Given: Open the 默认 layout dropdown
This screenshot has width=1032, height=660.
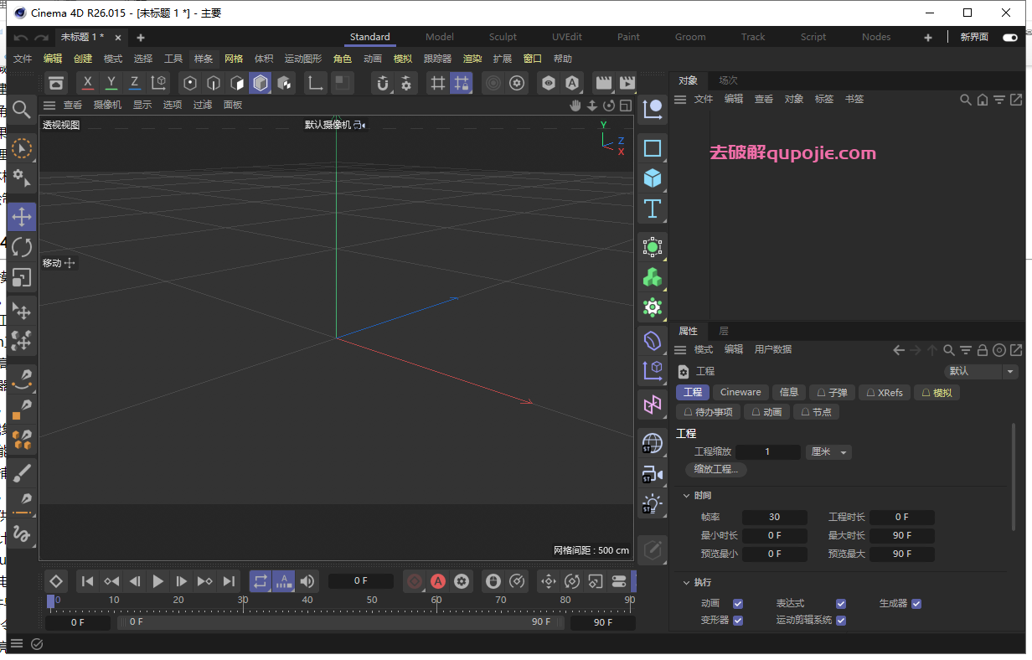Looking at the screenshot, I should point(980,371).
